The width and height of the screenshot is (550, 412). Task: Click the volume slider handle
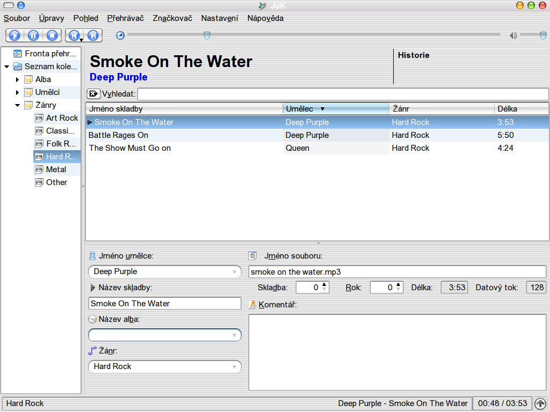click(543, 35)
